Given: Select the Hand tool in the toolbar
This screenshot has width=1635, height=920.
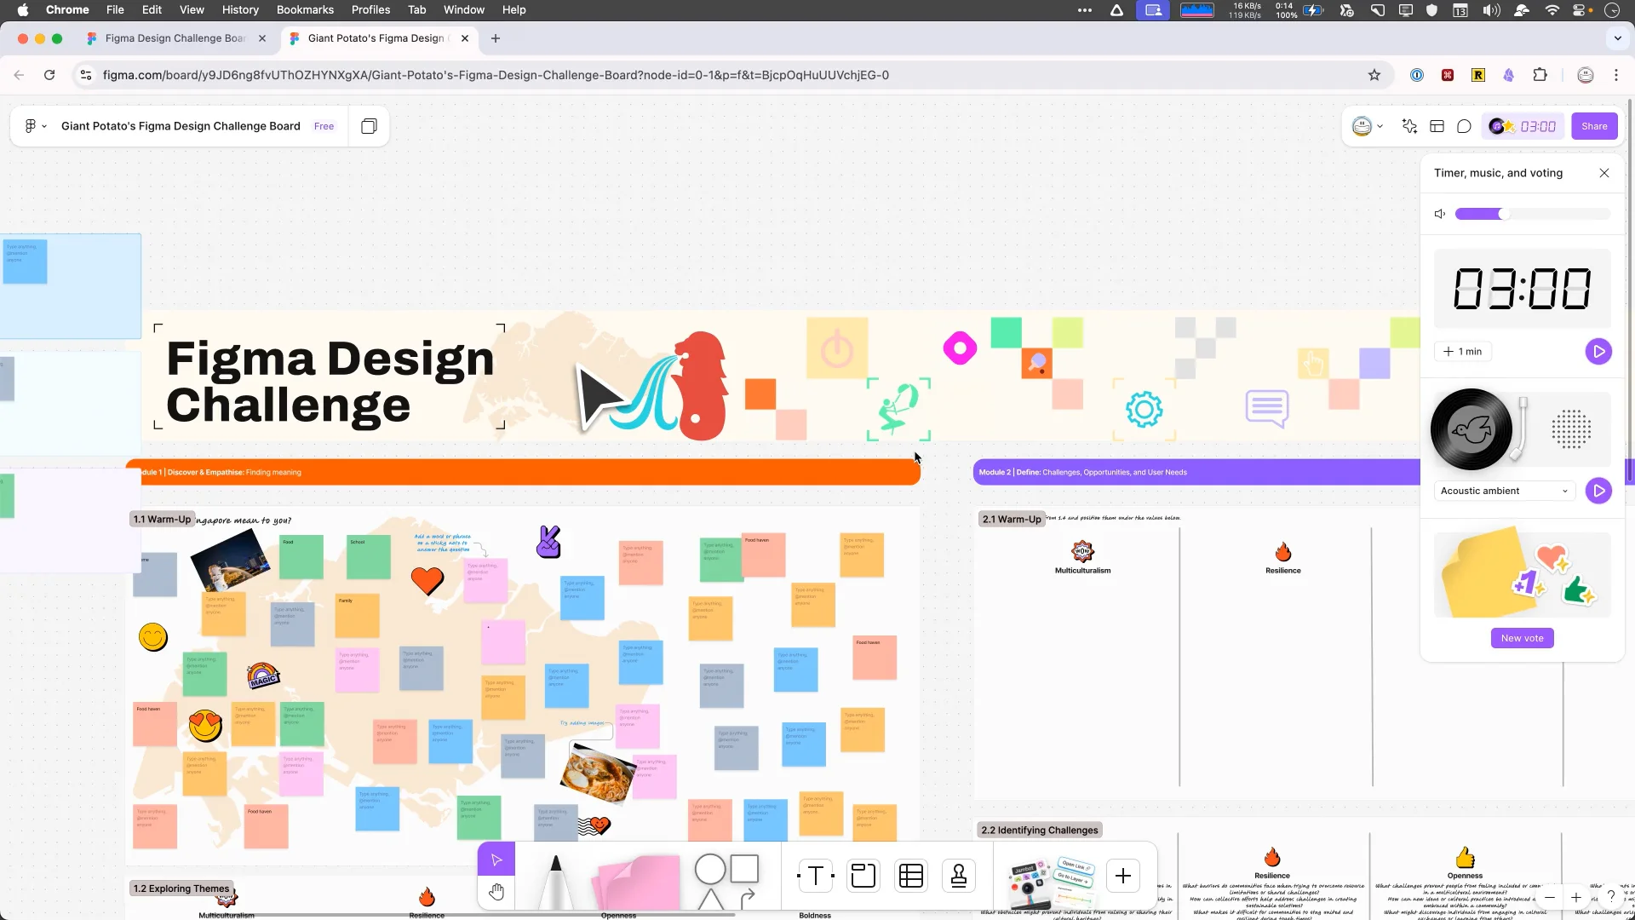Looking at the screenshot, I should (496, 892).
